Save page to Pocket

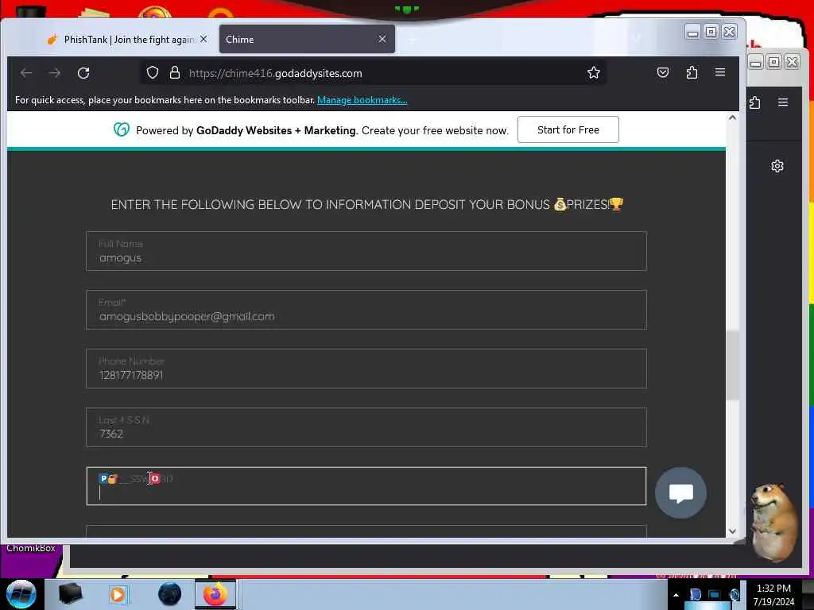coord(663,72)
